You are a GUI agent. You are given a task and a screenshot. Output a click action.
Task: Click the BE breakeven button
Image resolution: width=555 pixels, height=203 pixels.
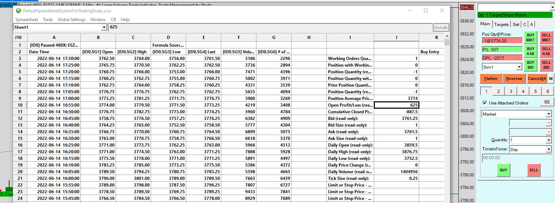coord(547,102)
